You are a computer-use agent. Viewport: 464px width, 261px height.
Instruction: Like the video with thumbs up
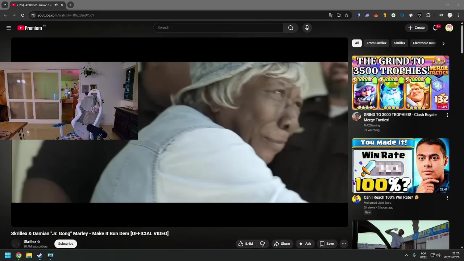click(x=245, y=244)
